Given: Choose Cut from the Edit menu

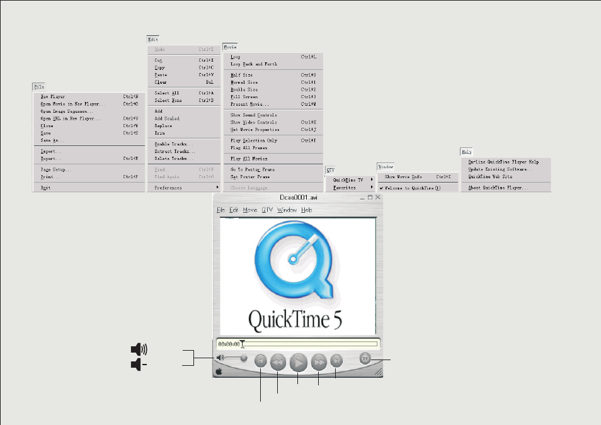Looking at the screenshot, I should tap(184, 60).
